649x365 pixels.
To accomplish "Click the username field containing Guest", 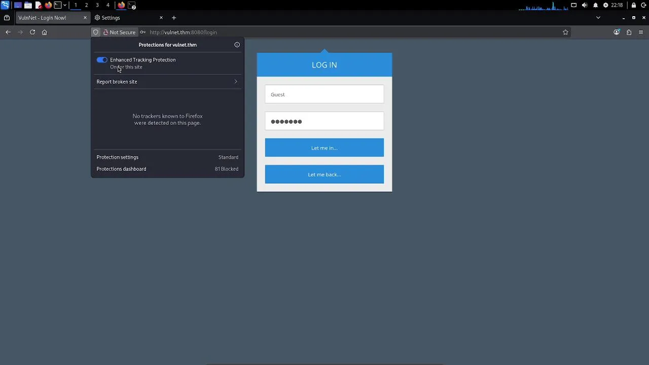I will click(324, 94).
